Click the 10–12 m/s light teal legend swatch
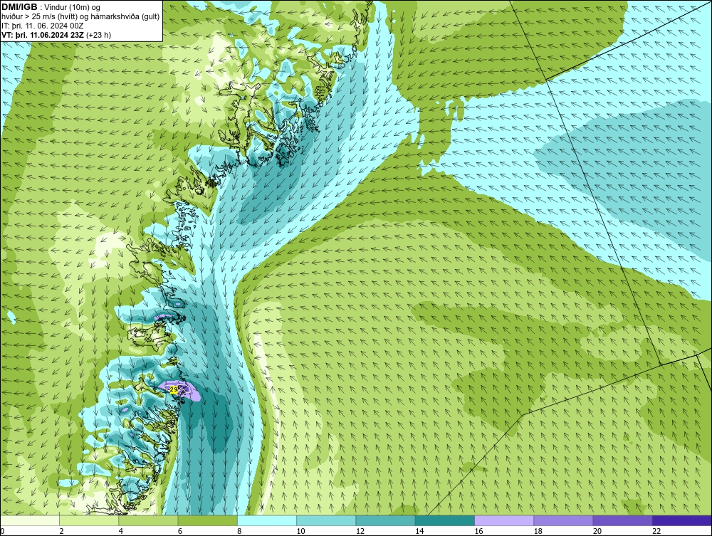712x536 pixels. (x=326, y=520)
